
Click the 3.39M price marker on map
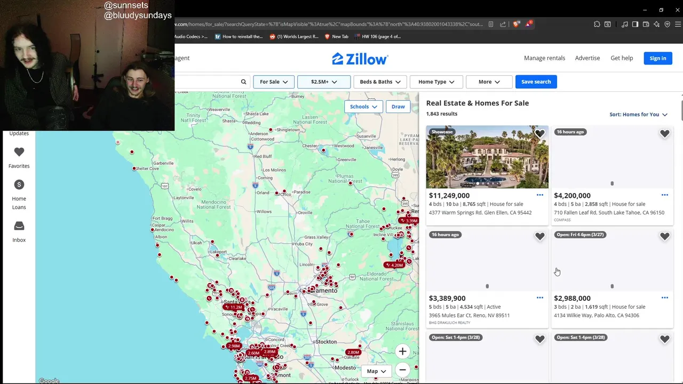(x=409, y=220)
